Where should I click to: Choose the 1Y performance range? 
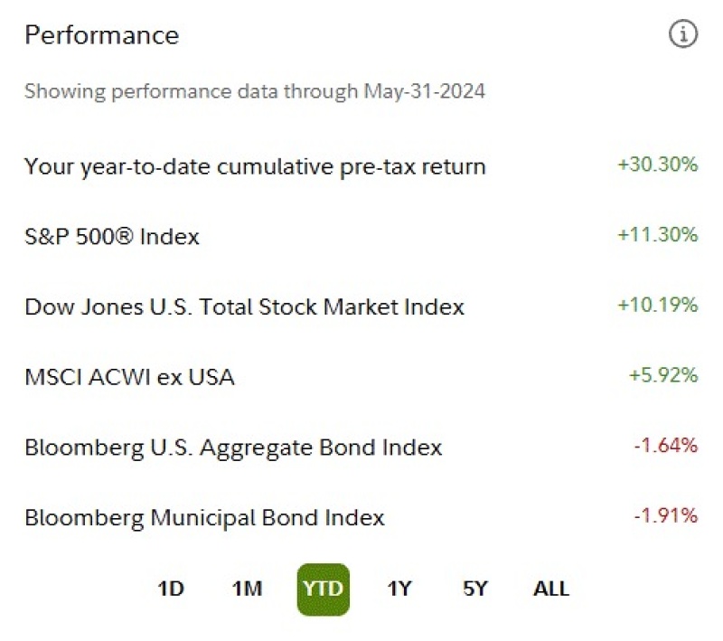399,589
